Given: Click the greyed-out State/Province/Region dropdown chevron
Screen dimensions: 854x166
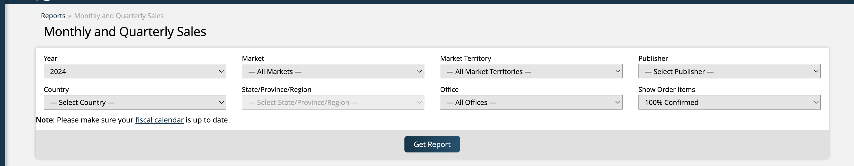Looking at the screenshot, I should pos(419,102).
